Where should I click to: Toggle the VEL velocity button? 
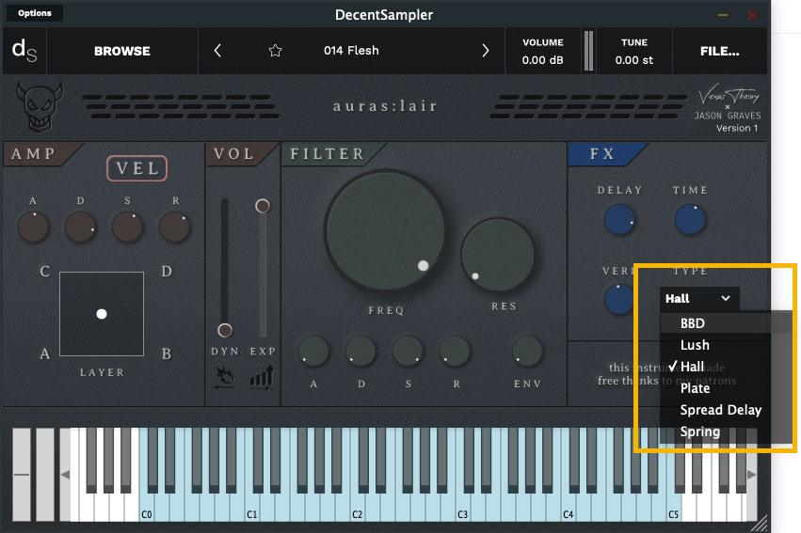[x=136, y=168]
